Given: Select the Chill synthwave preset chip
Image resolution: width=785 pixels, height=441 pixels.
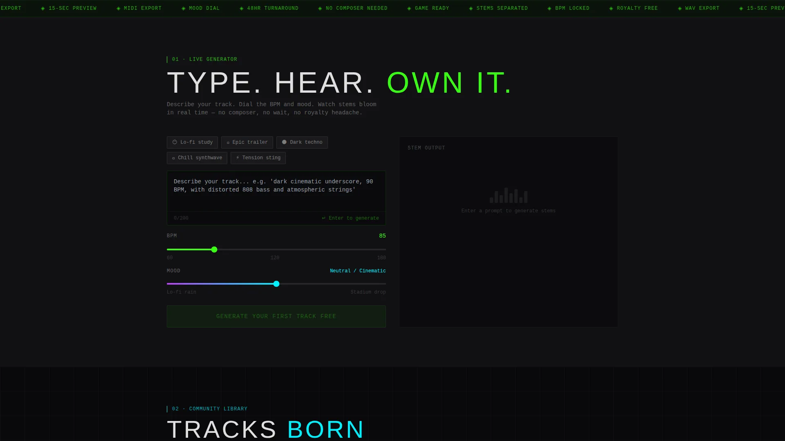Looking at the screenshot, I should click(x=197, y=158).
